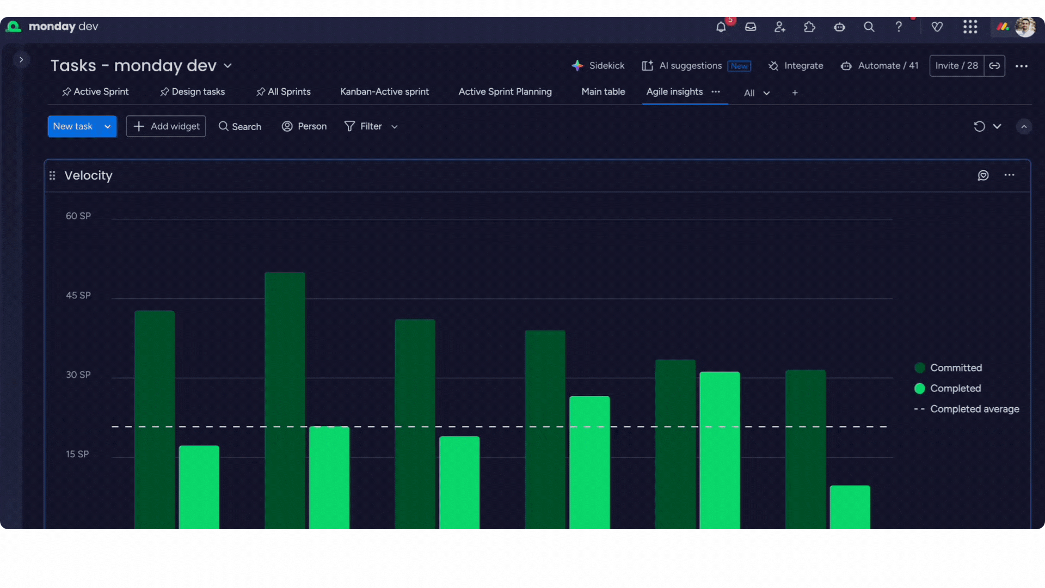
Task: Toggle the Completed average legend item
Action: pyautogui.click(x=967, y=409)
